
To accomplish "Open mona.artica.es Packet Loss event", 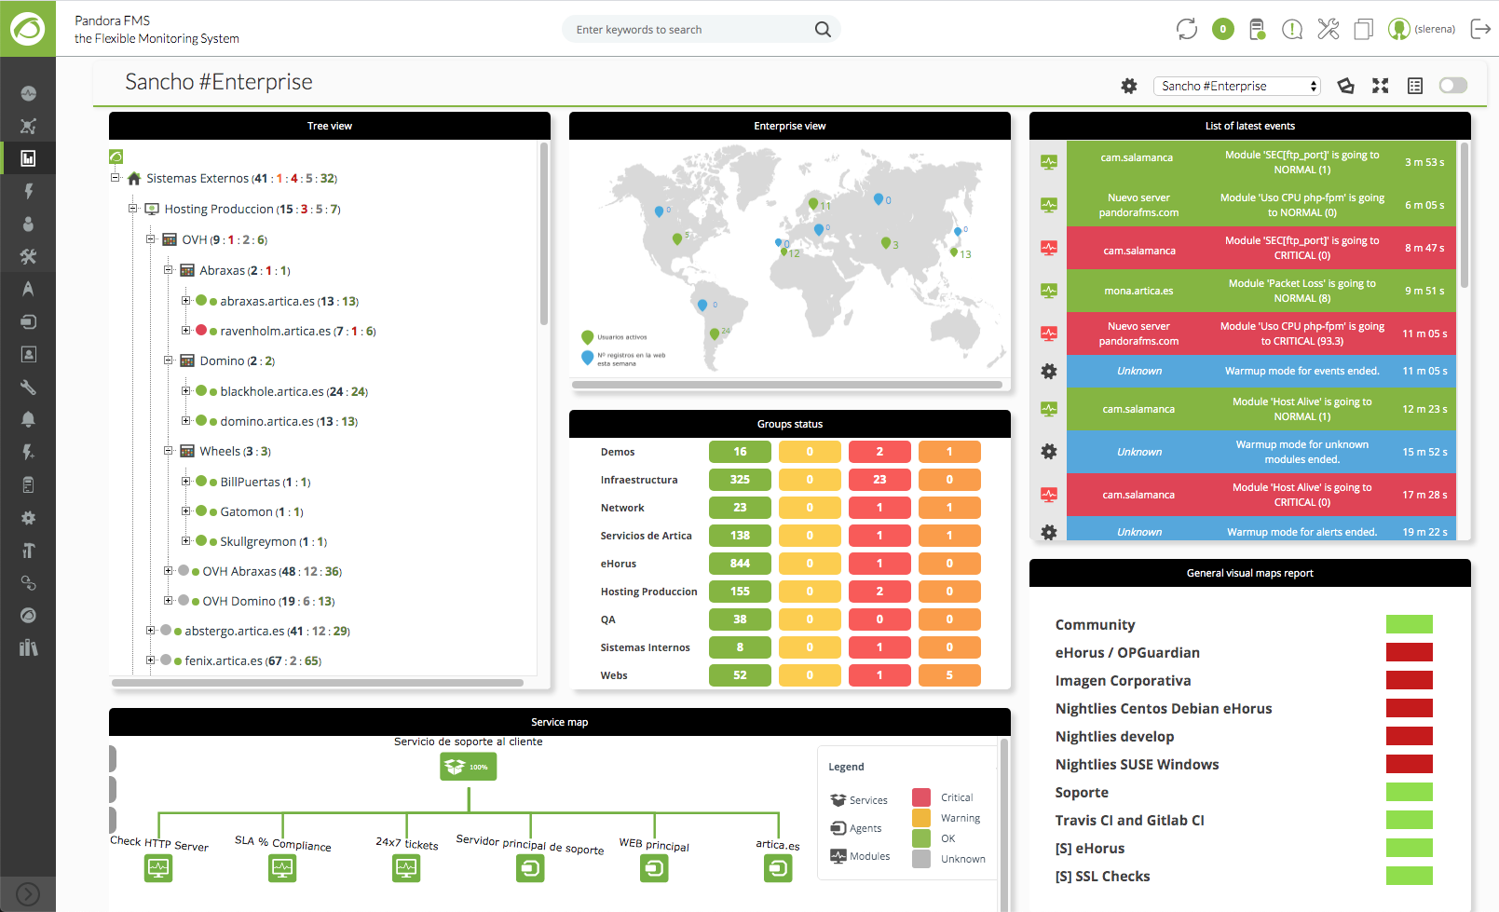I will point(1261,291).
